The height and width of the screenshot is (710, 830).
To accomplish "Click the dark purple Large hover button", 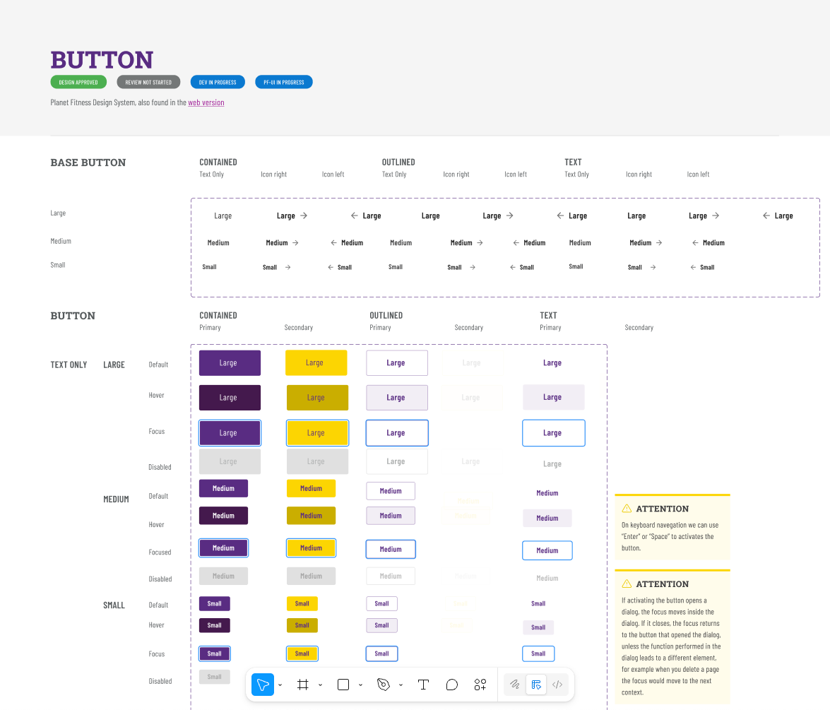I will coord(230,398).
